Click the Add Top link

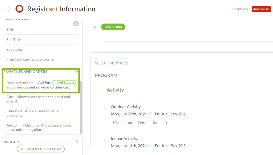point(44,83)
